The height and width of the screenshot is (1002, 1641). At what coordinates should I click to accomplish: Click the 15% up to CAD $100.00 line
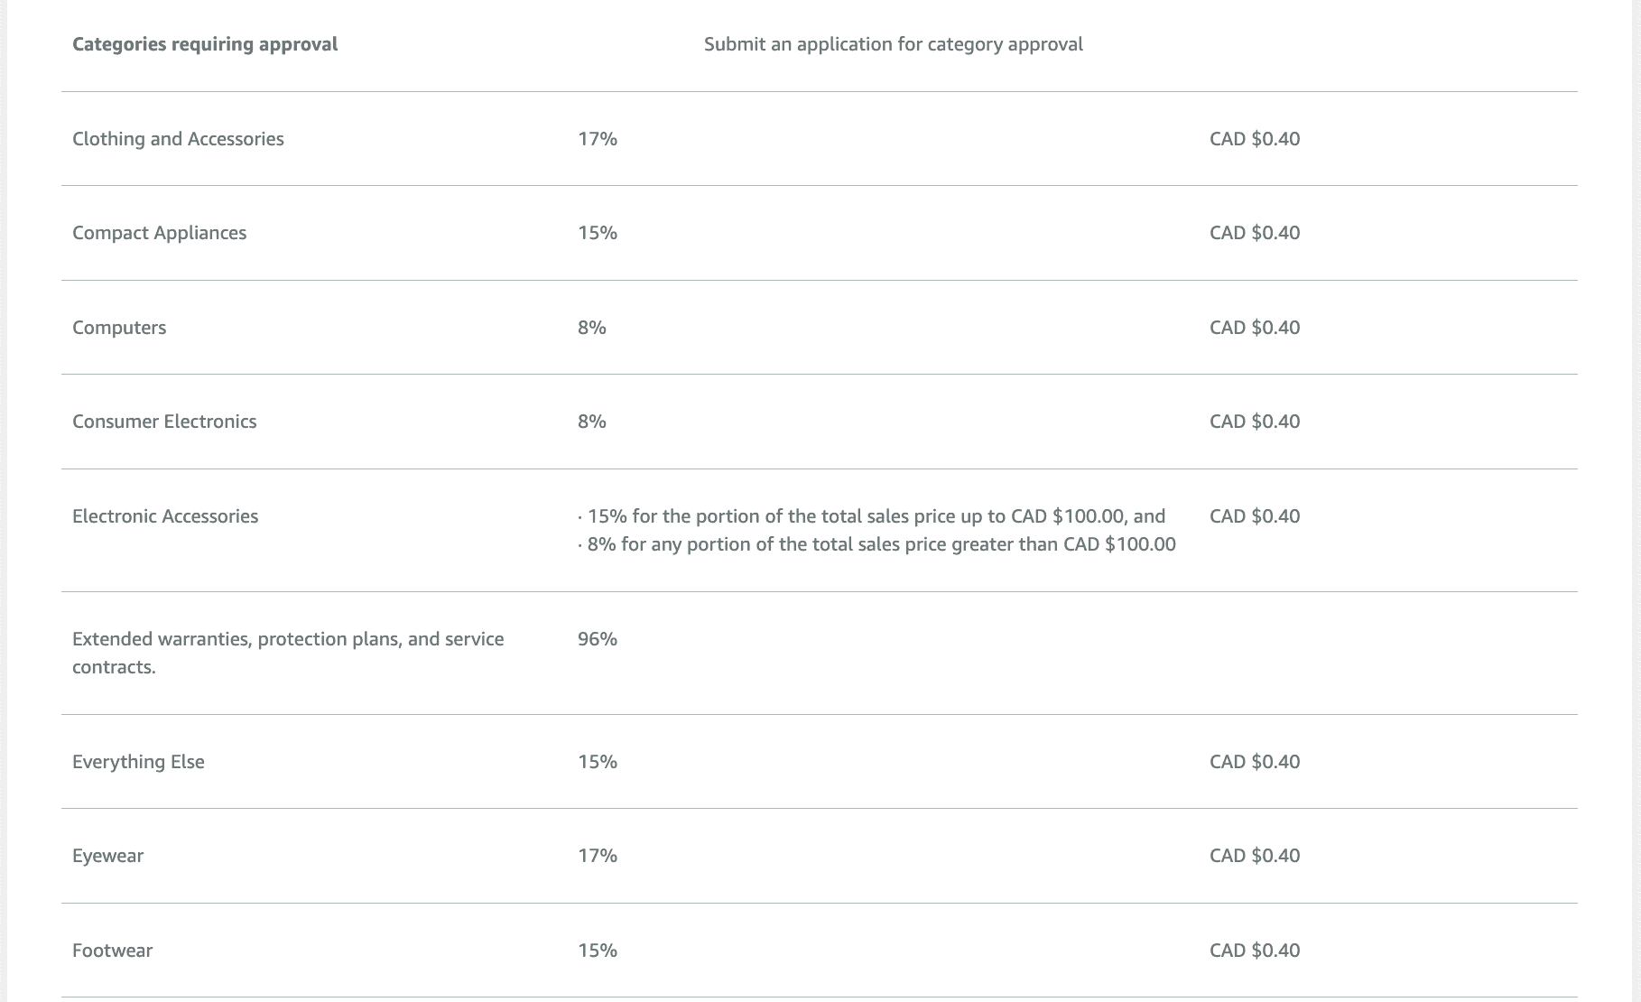(876, 516)
